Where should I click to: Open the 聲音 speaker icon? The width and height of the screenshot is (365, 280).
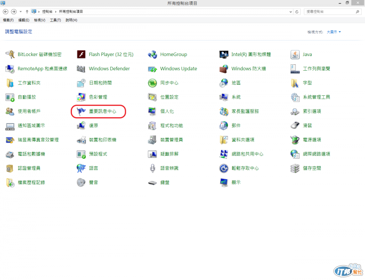click(x=81, y=182)
